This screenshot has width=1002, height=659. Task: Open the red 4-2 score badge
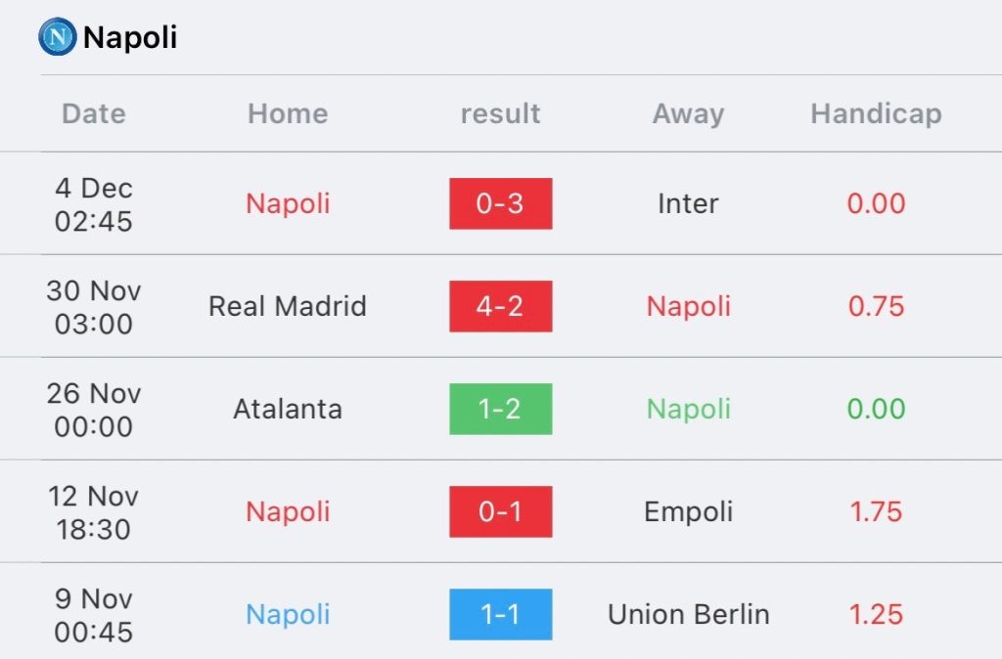pyautogui.click(x=500, y=306)
